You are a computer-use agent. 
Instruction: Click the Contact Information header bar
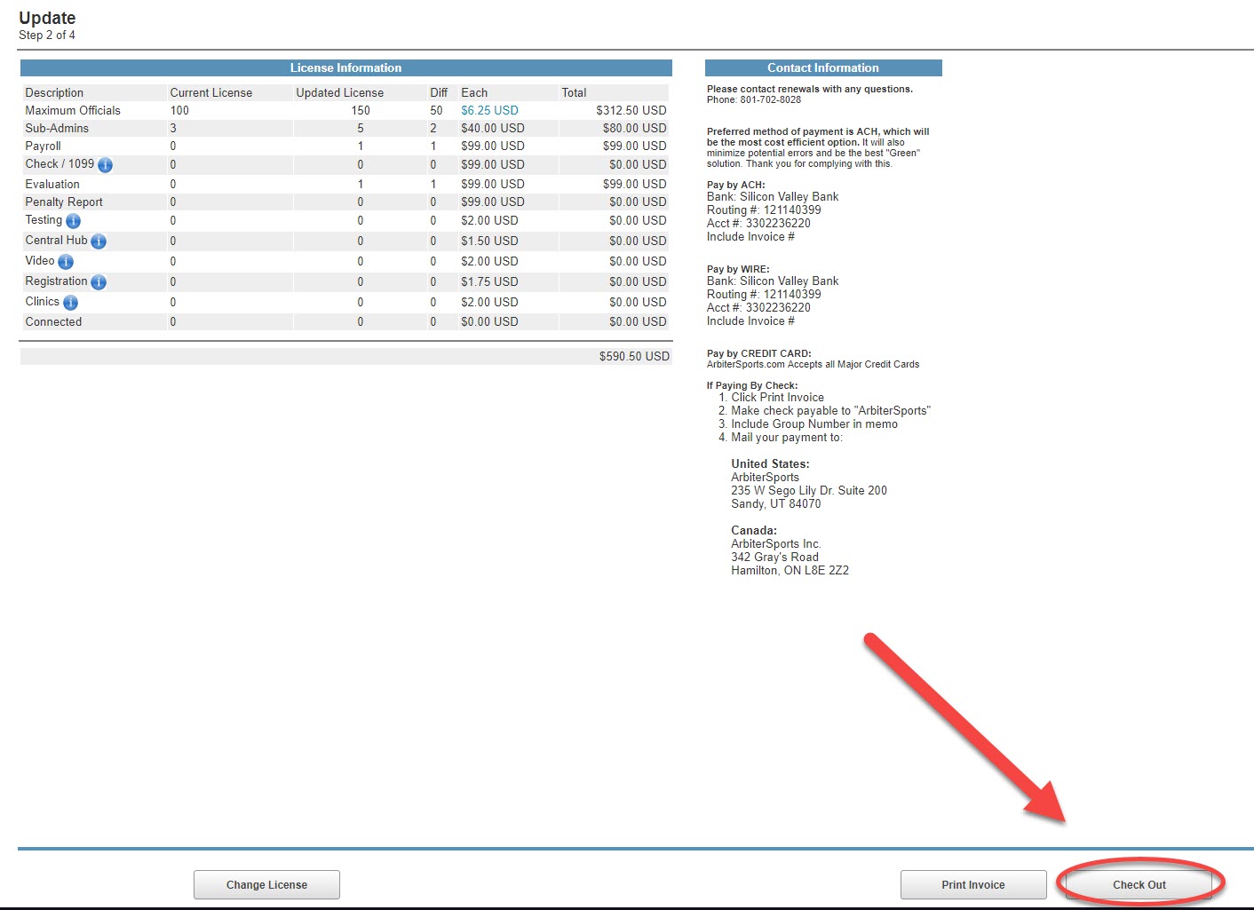point(822,68)
